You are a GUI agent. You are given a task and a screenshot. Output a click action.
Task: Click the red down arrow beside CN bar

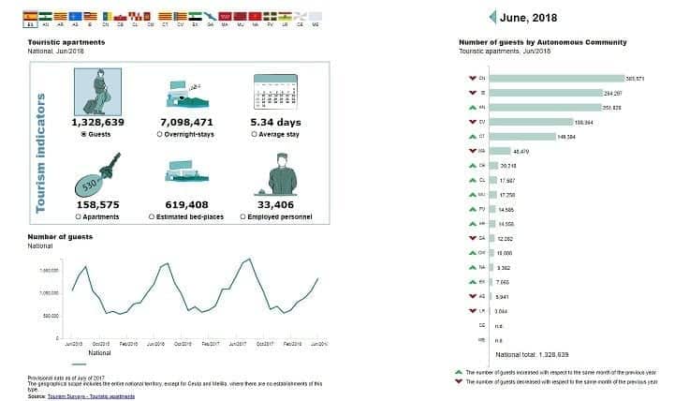point(472,78)
